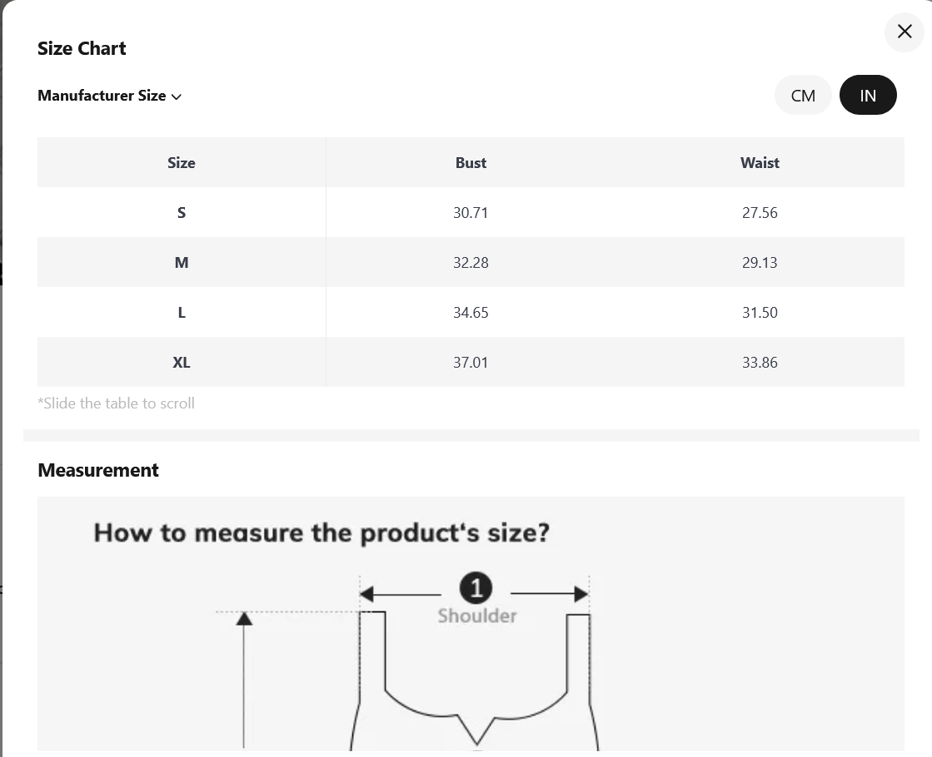Click the chevron next to Manufacturer Size
The image size is (932, 757).
[x=176, y=96]
